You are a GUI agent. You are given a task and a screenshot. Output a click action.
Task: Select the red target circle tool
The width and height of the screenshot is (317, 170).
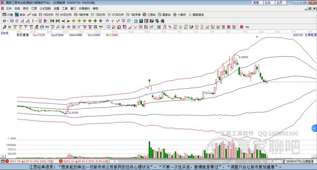pyautogui.click(x=63, y=27)
